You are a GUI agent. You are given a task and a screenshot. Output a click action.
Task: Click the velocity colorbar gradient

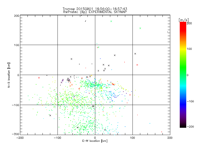tap(183, 75)
